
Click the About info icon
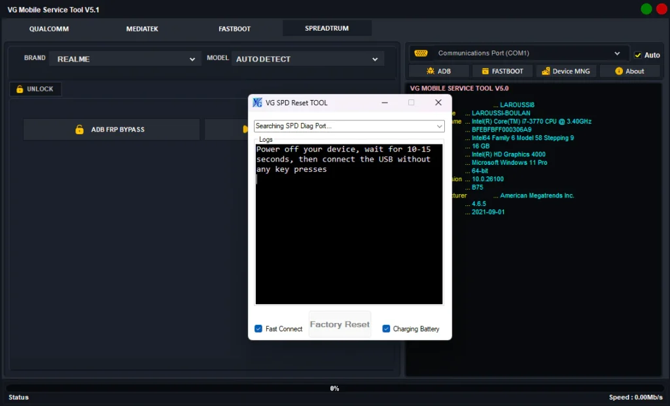point(619,71)
